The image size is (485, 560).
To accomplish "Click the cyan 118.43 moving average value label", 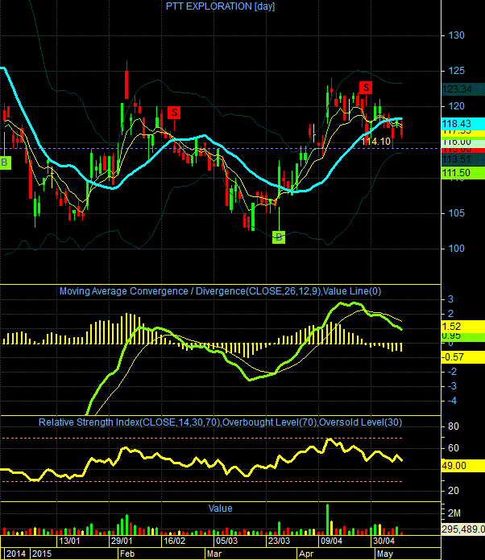I will 463,124.
